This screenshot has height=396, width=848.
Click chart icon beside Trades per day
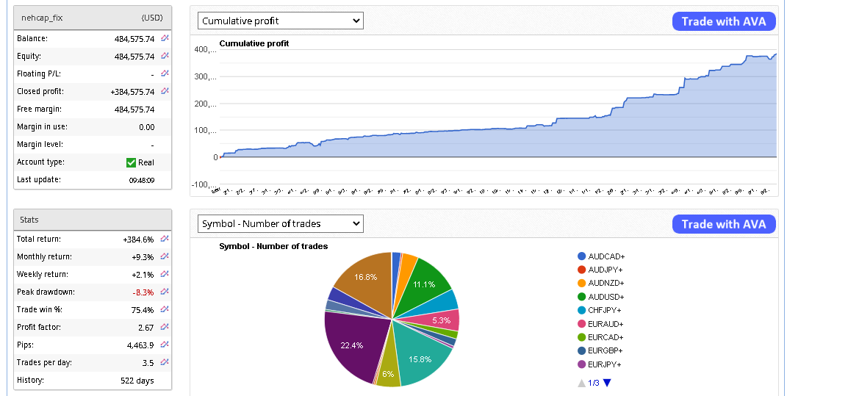point(165,362)
